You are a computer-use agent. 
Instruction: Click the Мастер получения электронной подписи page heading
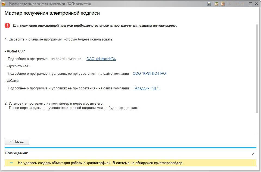(52, 13)
